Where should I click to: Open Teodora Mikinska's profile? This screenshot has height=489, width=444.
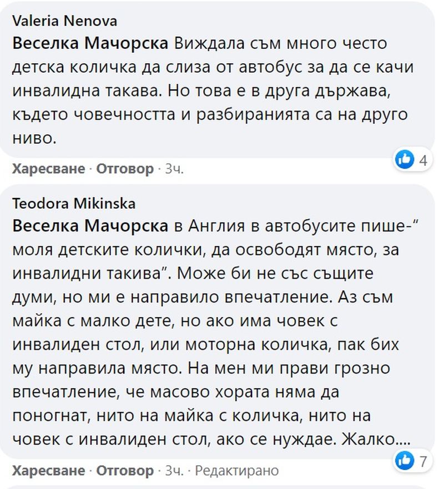click(x=74, y=204)
